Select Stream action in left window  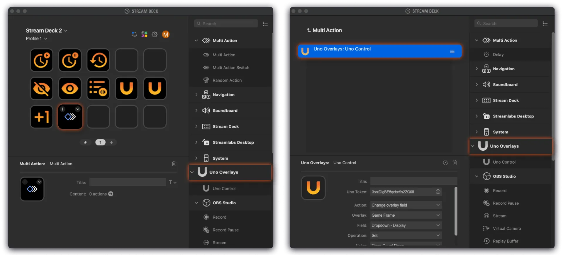(219, 243)
